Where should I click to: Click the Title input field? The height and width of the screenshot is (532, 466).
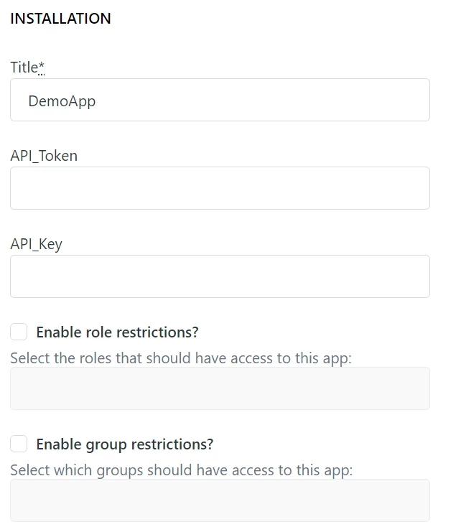pyautogui.click(x=220, y=101)
